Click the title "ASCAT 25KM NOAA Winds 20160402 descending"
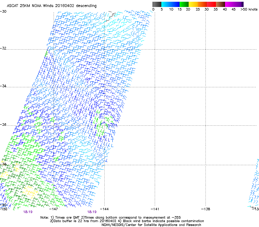 [x=51, y=6]
